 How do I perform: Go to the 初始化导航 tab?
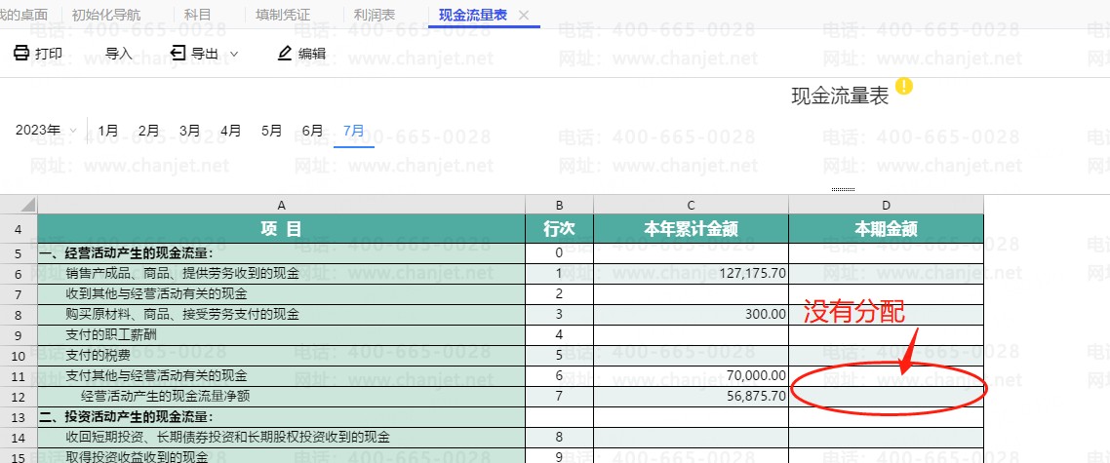coord(106,16)
